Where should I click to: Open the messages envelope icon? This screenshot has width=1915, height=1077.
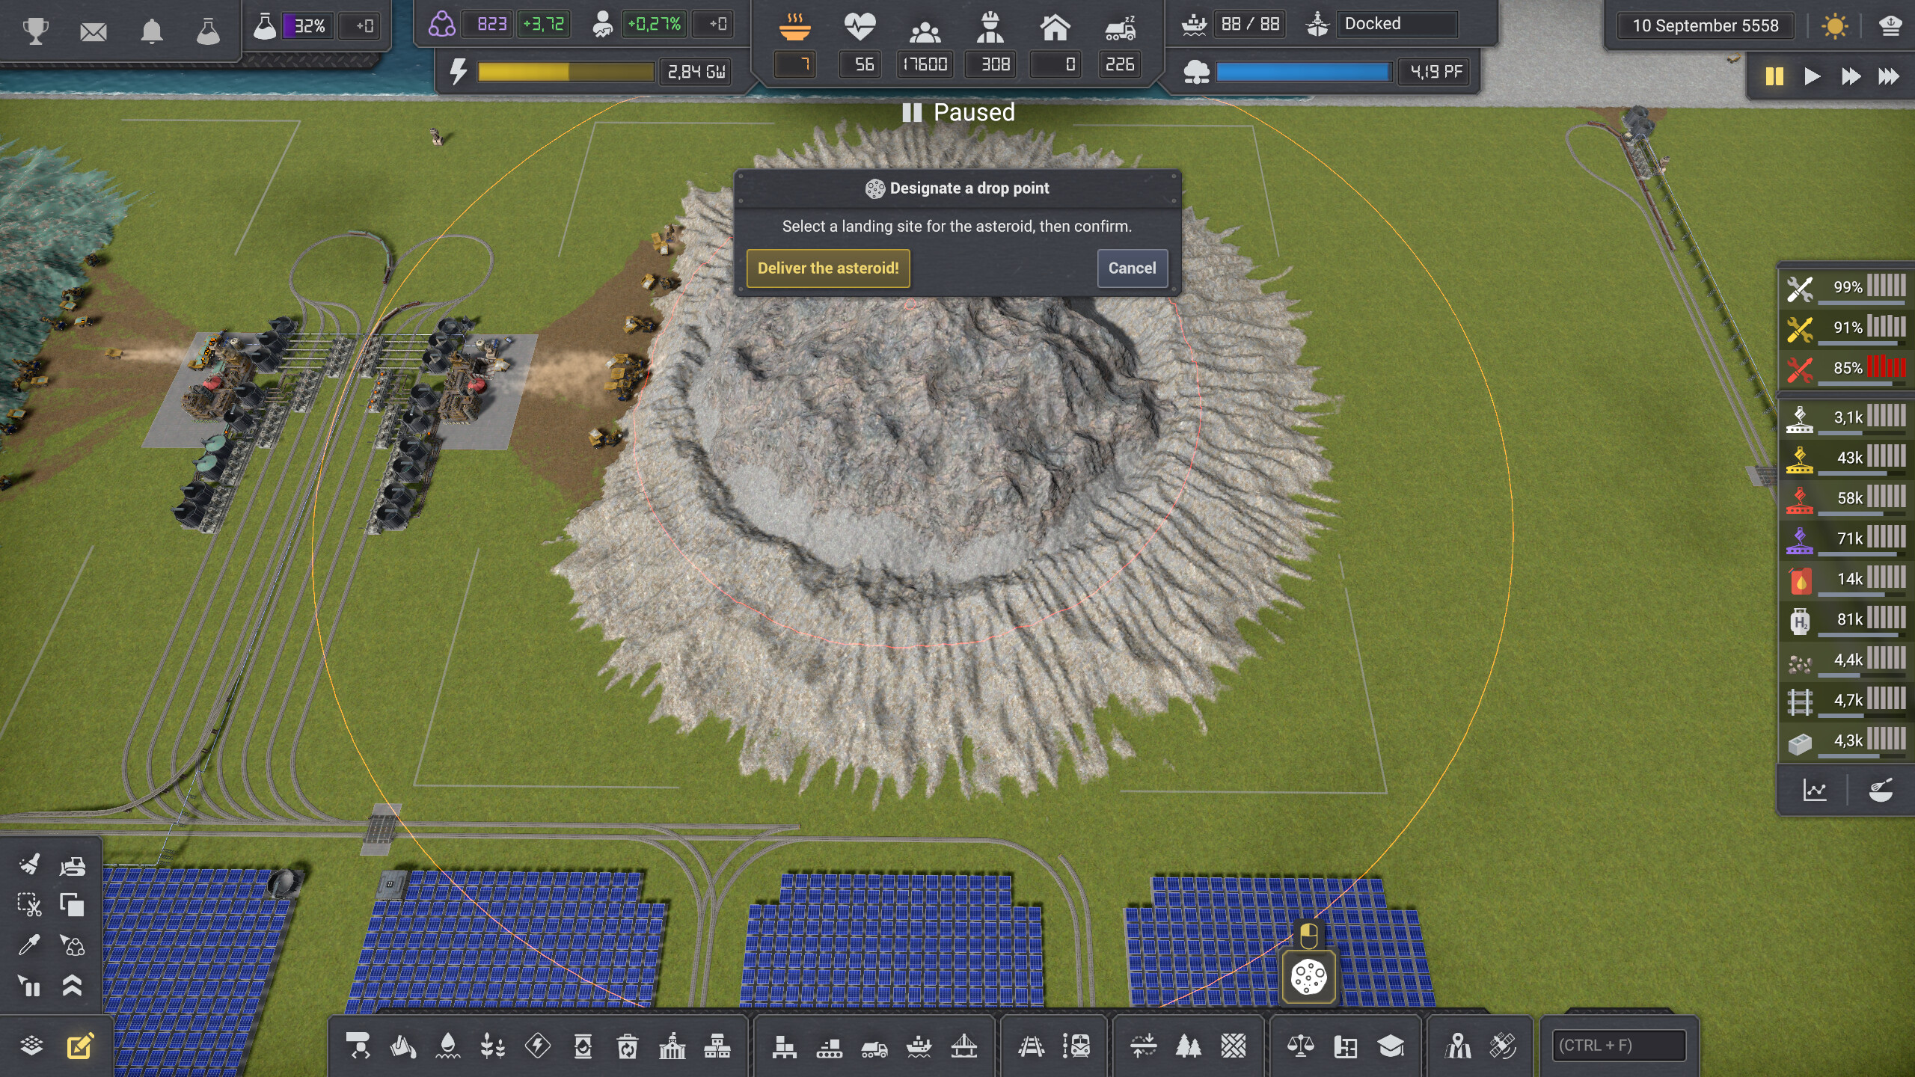94,31
